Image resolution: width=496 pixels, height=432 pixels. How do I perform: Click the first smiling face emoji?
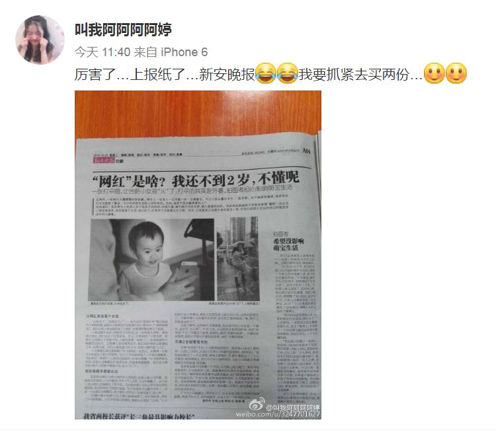point(434,73)
